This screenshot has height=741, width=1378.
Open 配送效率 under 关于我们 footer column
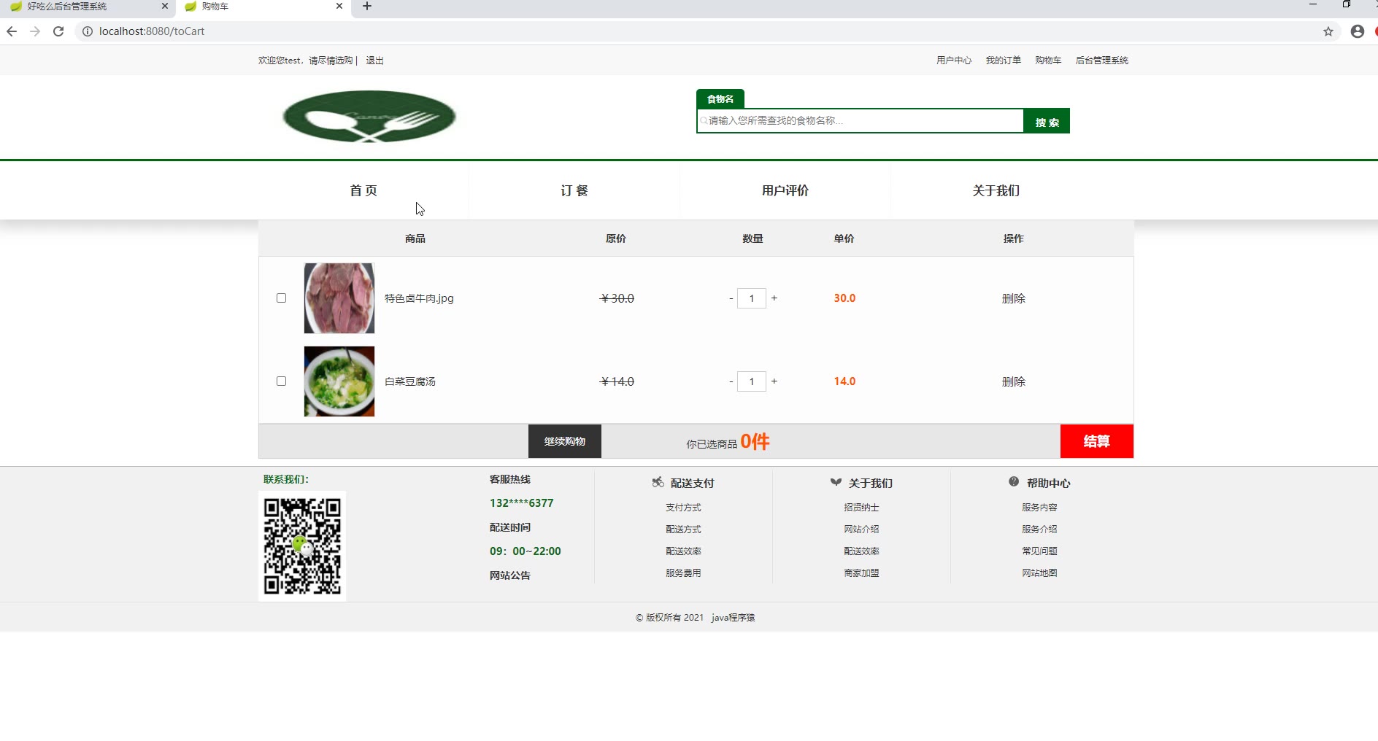point(861,551)
